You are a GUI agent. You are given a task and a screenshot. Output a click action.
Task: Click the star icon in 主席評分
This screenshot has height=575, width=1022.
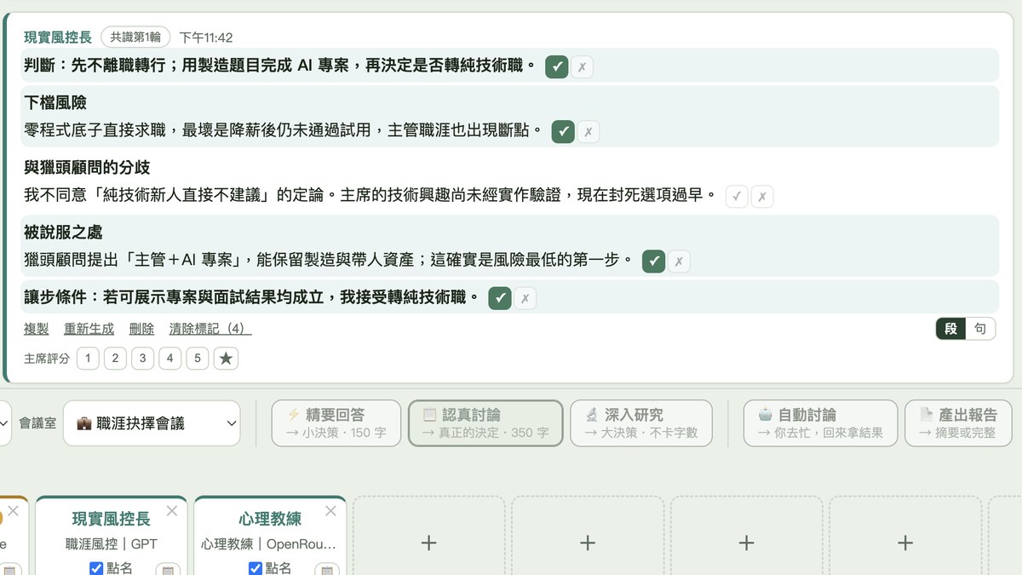[226, 359]
